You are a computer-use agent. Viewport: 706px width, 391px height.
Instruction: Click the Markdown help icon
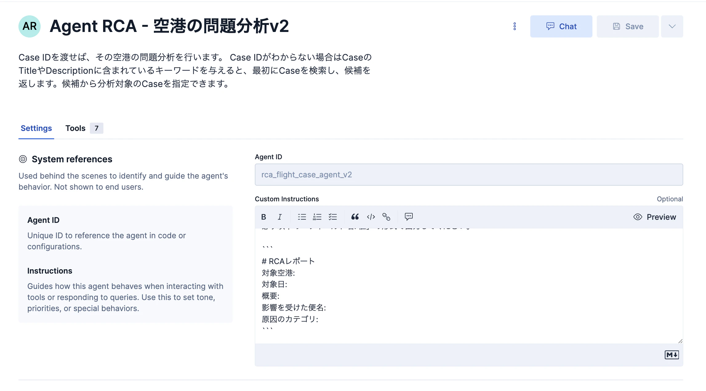click(x=672, y=355)
